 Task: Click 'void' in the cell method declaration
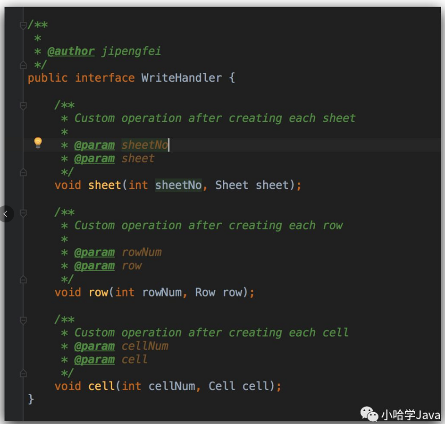point(68,386)
